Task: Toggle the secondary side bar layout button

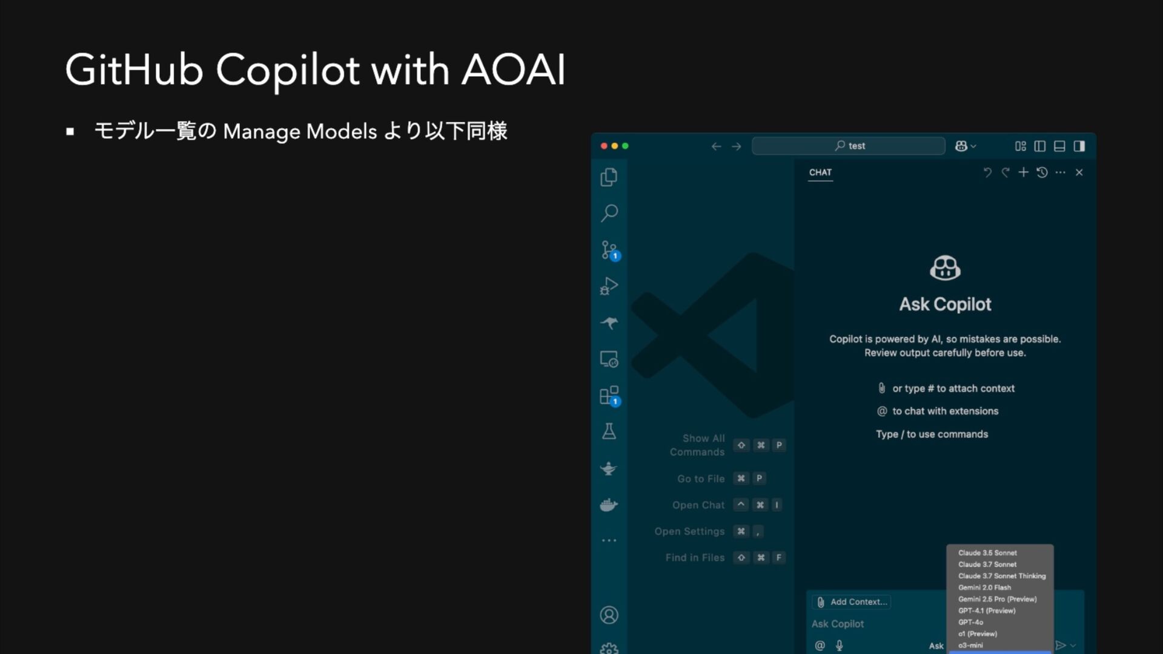Action: (1079, 146)
